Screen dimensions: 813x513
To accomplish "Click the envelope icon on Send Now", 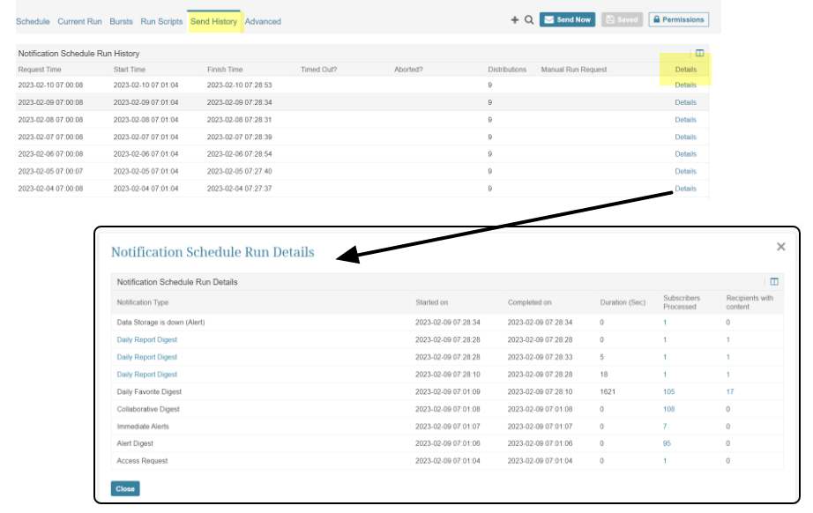I will pos(550,18).
